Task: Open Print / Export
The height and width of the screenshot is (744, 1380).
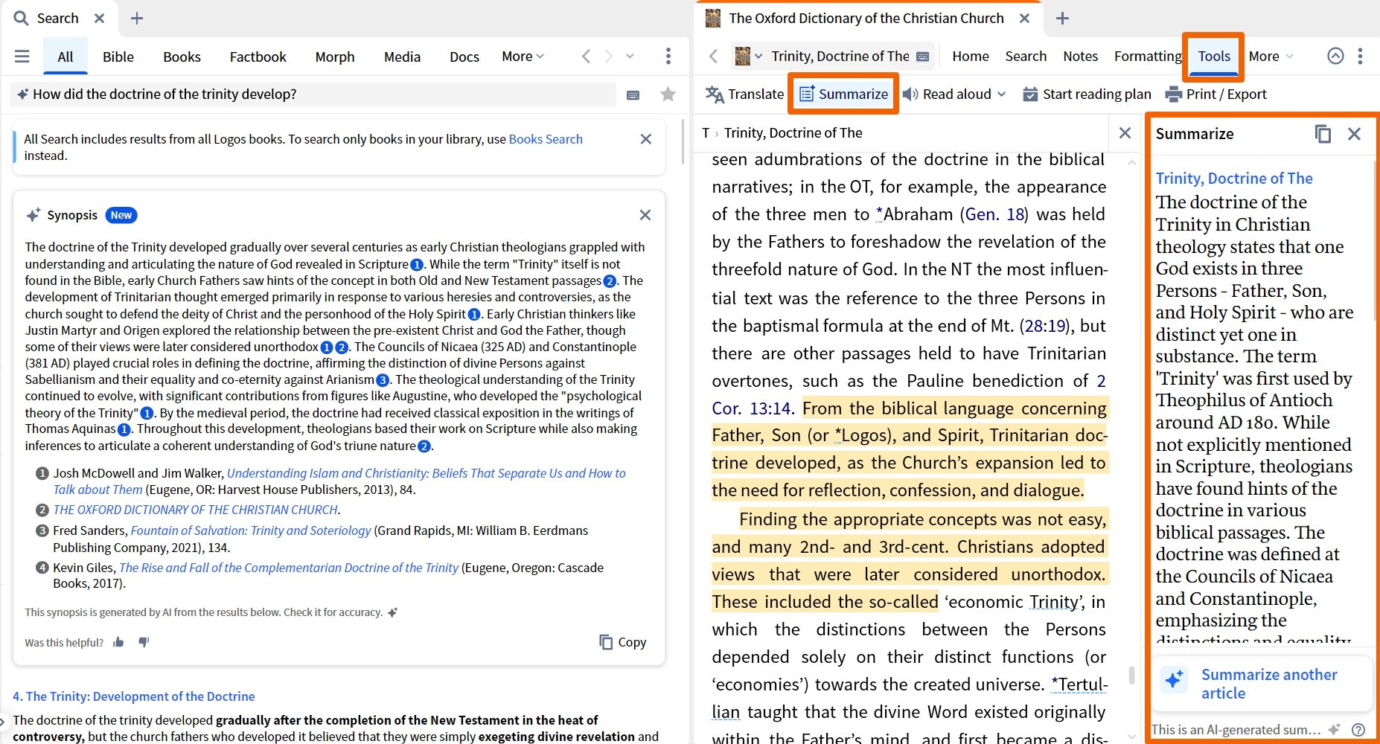Action: click(1216, 94)
